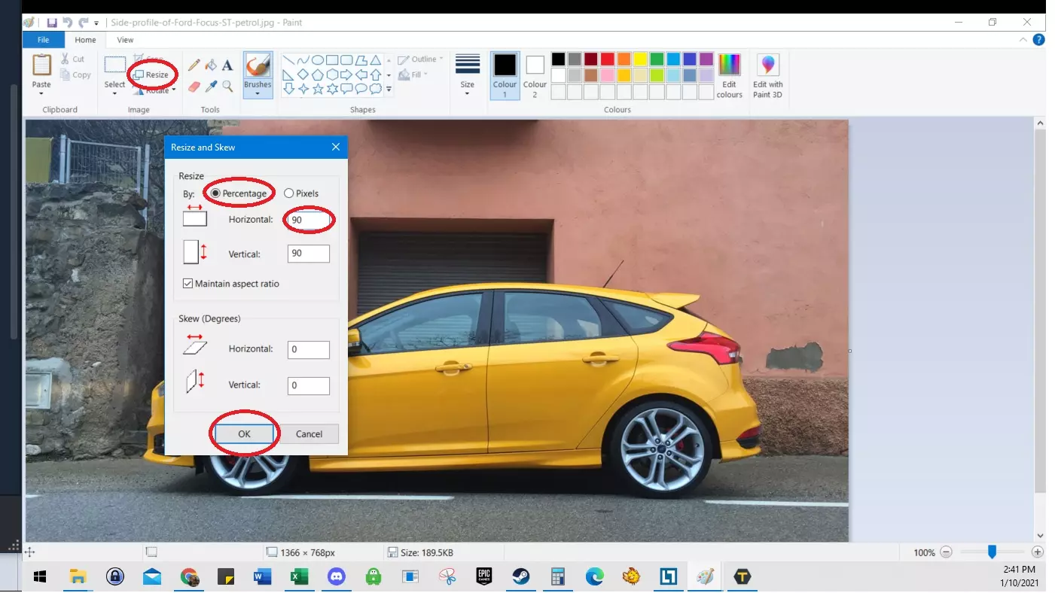Click the Resize Horizontal percentage field
The width and height of the screenshot is (1055, 593).
[x=309, y=220]
